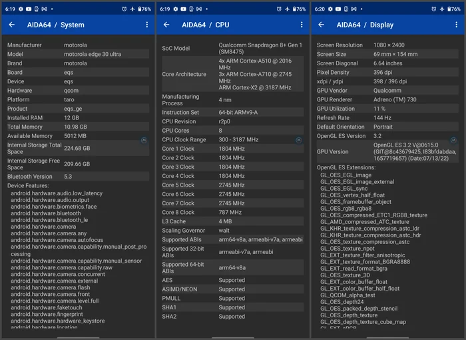
Task: Tap the YouTube icon in System screen status bar
Action: (x=29, y=9)
